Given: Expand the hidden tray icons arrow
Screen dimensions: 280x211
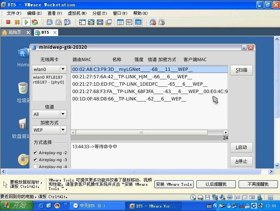Looking at the screenshot, I should 215,206.
